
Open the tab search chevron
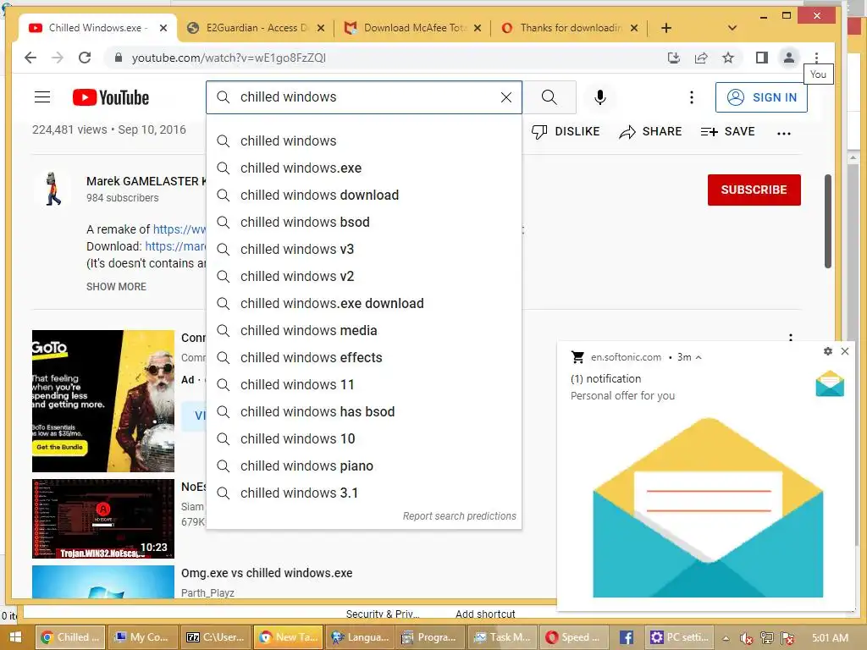(x=732, y=28)
